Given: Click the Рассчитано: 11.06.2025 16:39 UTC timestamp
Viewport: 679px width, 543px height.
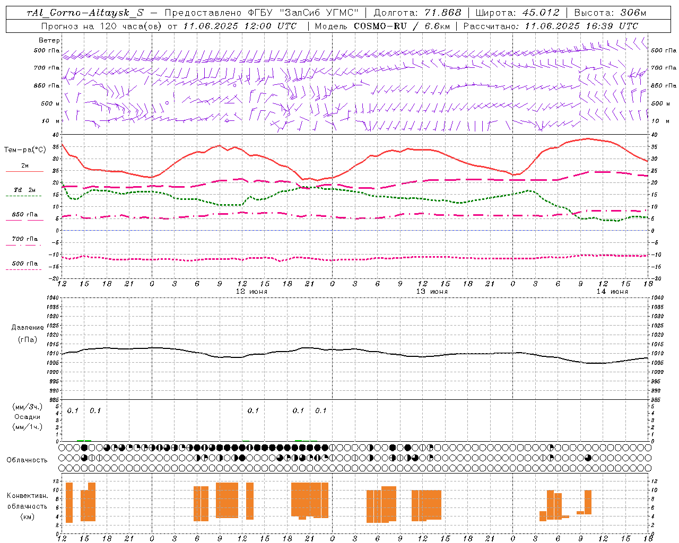Looking at the screenshot, I should pyautogui.click(x=551, y=26).
